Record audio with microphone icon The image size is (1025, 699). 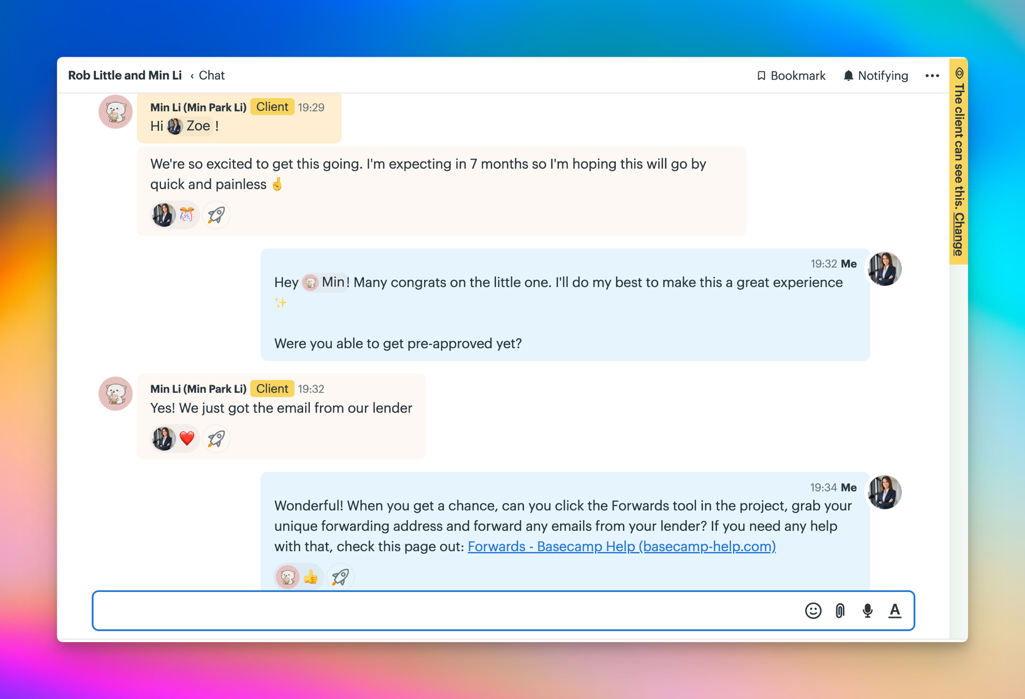pos(867,610)
